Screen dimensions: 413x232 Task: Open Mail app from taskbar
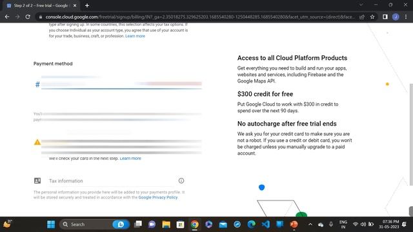point(223,224)
